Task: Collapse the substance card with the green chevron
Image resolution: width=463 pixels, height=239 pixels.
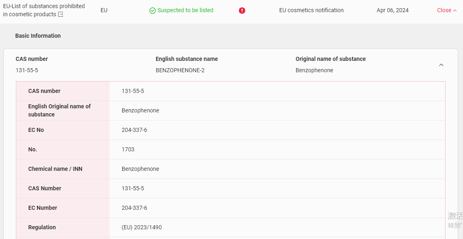Action: point(441,65)
